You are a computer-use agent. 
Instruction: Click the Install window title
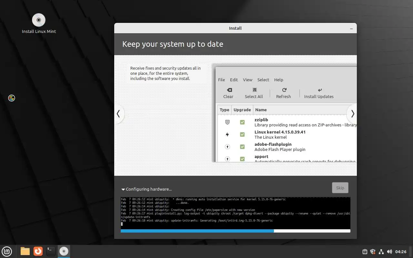[x=235, y=28]
